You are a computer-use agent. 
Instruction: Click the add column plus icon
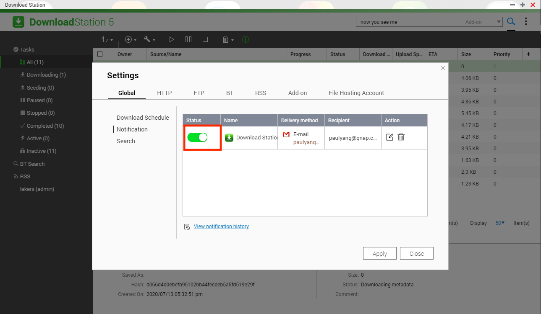point(528,54)
